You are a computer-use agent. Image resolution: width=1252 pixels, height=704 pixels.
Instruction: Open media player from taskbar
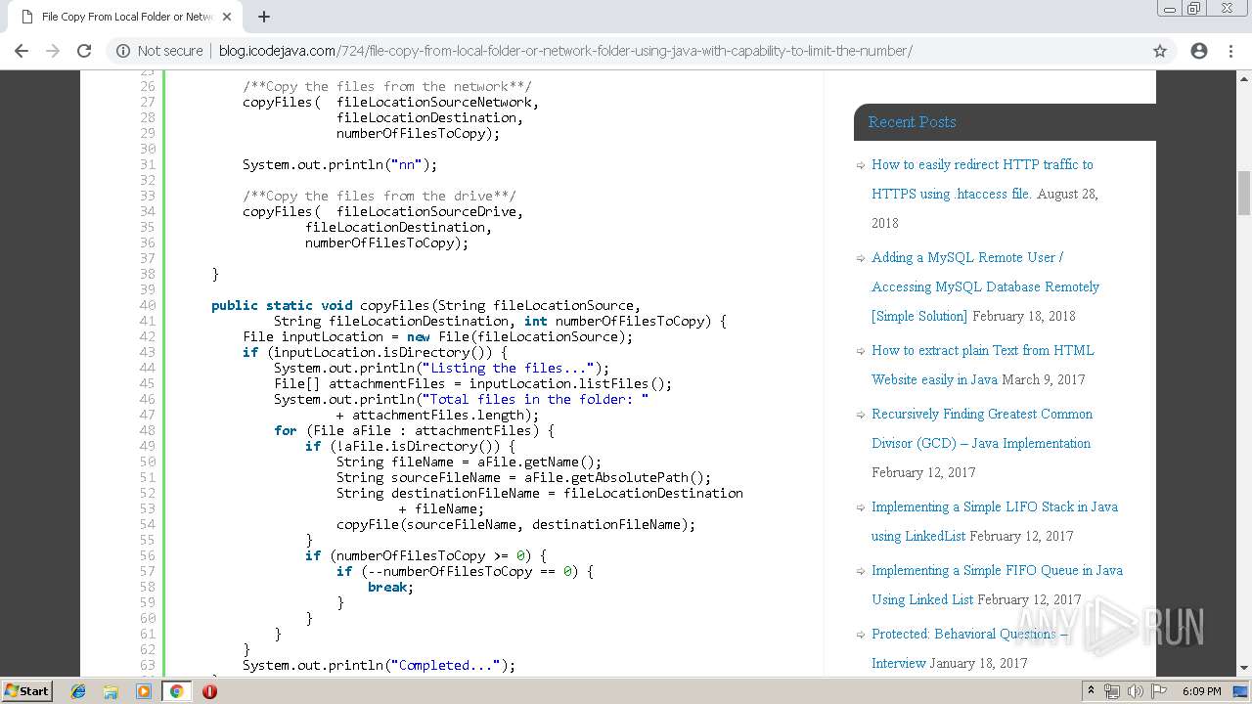pos(144,691)
